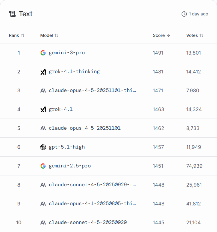
Task: Sort by the Score column header
Action: tap(159, 35)
